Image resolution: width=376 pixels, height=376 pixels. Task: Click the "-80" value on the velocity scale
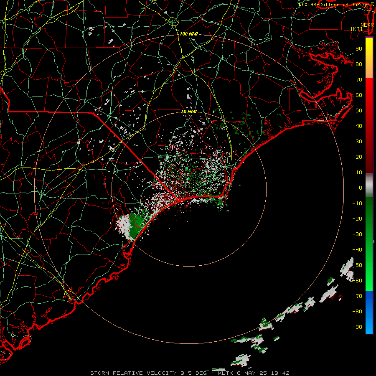(357, 312)
